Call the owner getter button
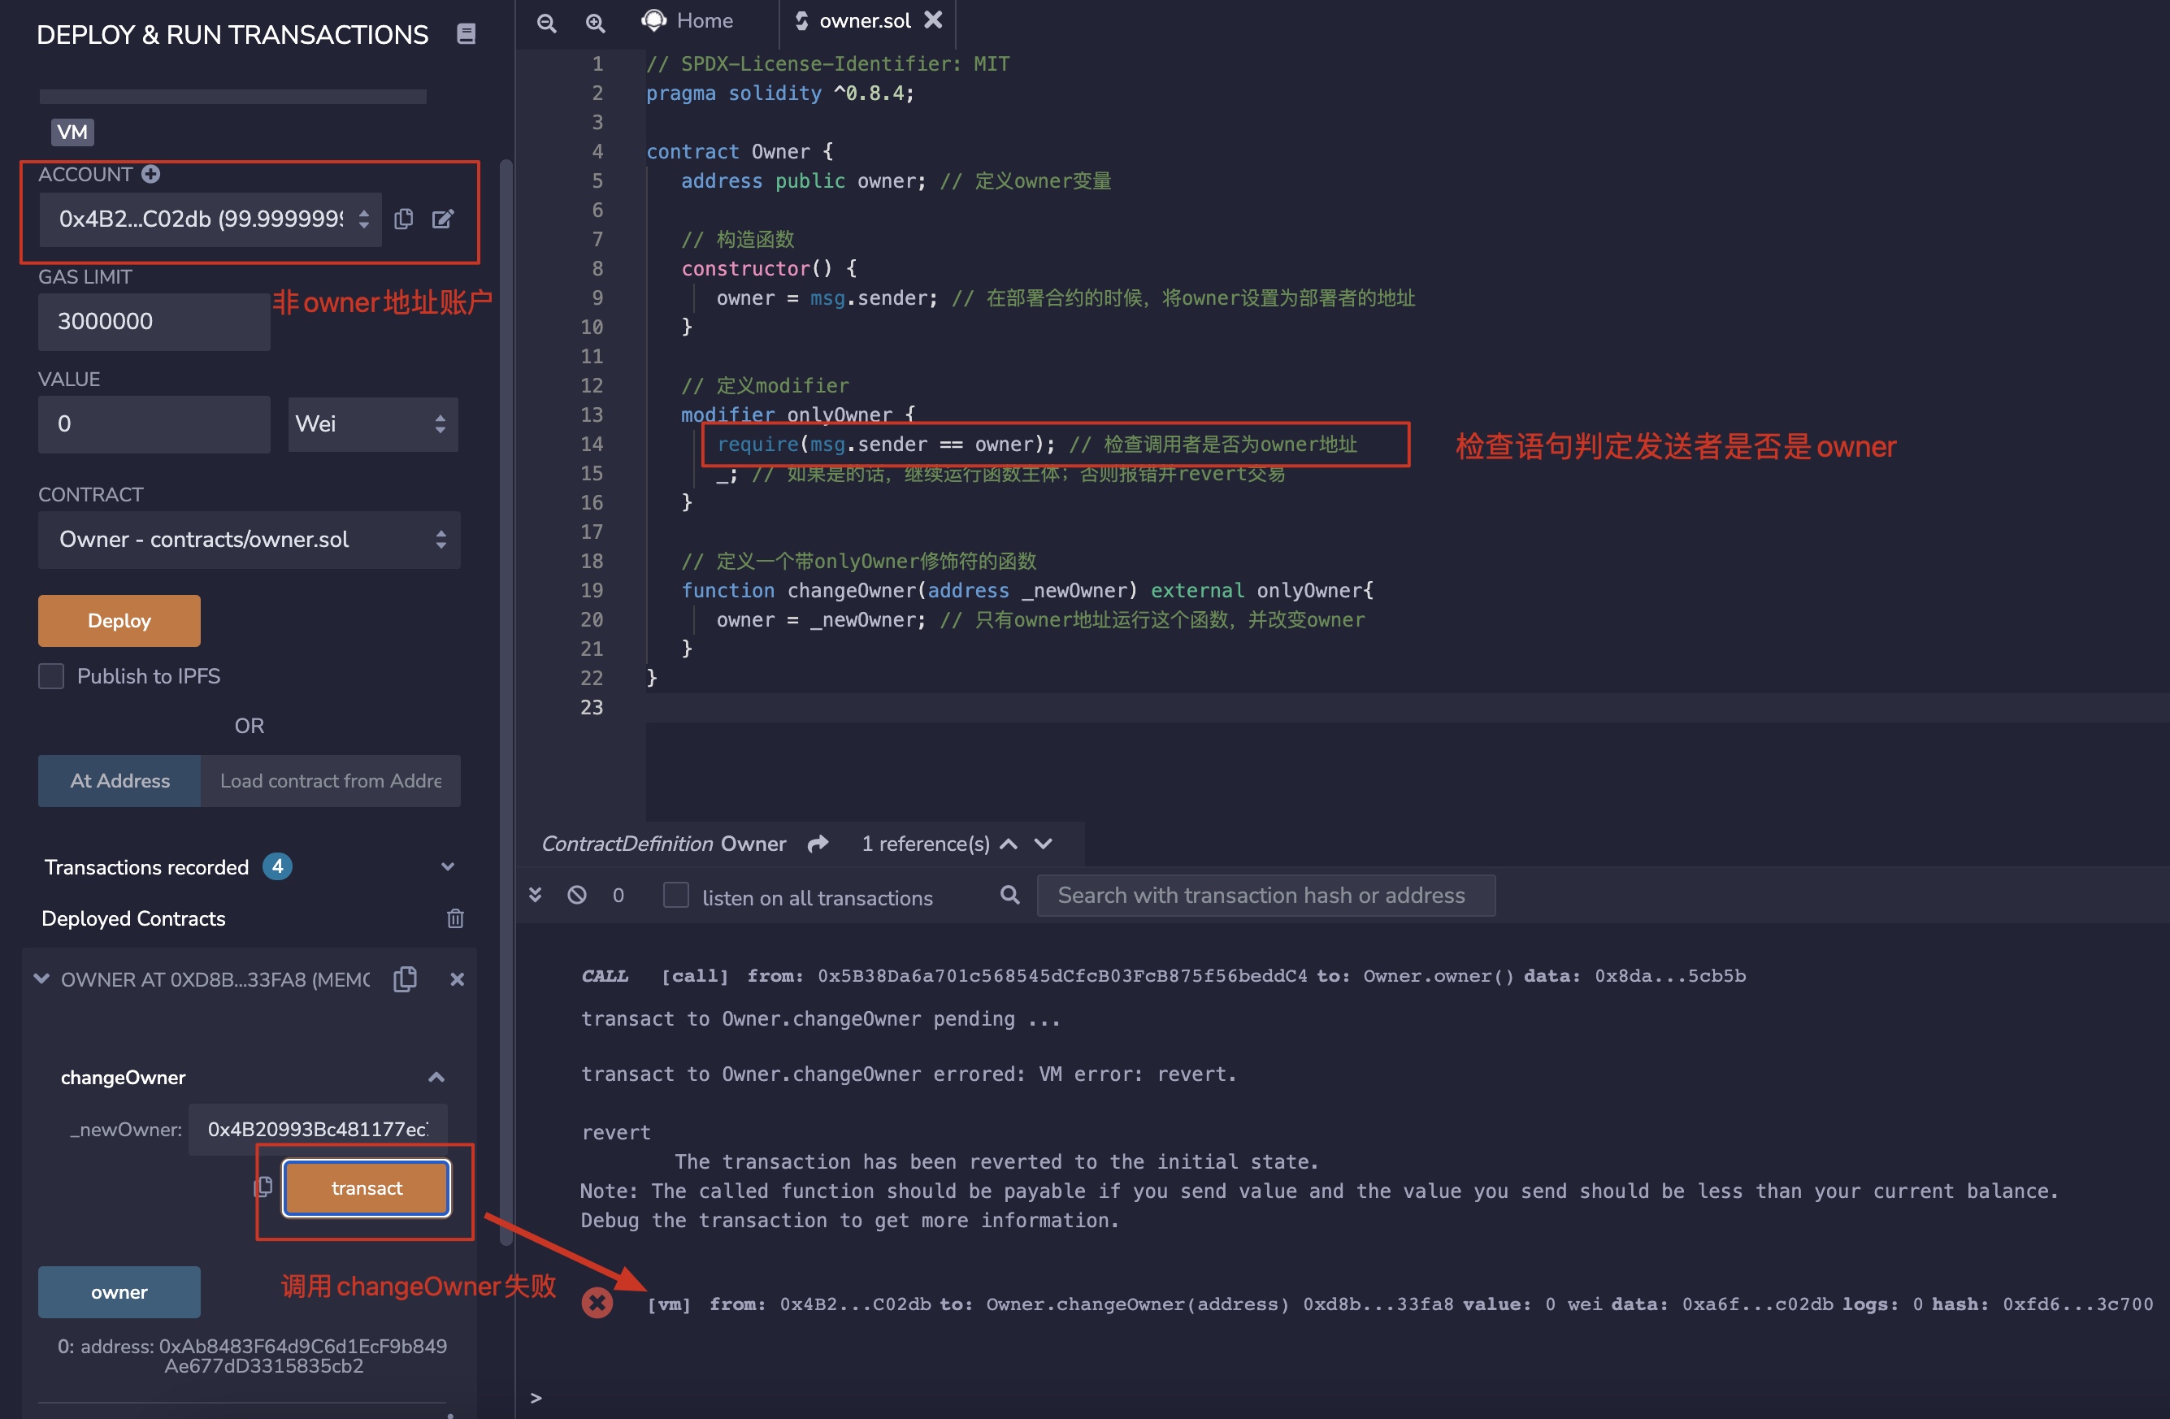 (119, 1292)
